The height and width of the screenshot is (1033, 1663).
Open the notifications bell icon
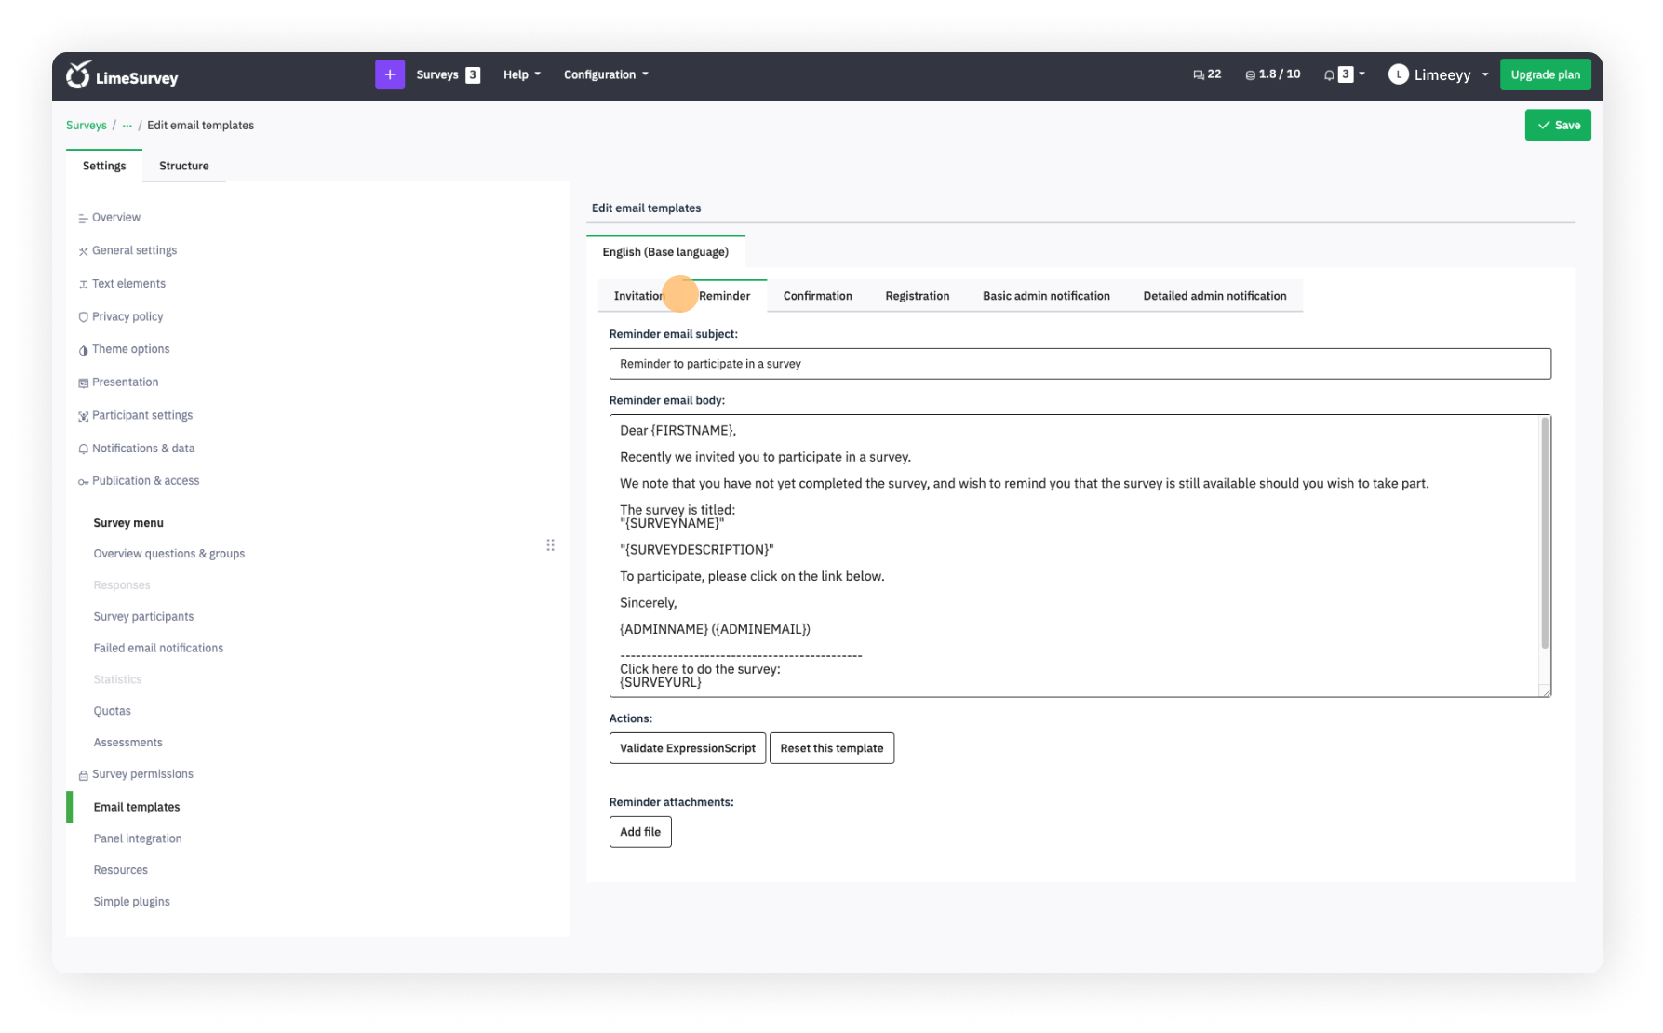coord(1329,74)
